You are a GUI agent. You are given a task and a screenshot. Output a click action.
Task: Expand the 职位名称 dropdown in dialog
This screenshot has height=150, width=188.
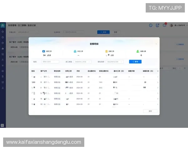[x=114, y=62]
